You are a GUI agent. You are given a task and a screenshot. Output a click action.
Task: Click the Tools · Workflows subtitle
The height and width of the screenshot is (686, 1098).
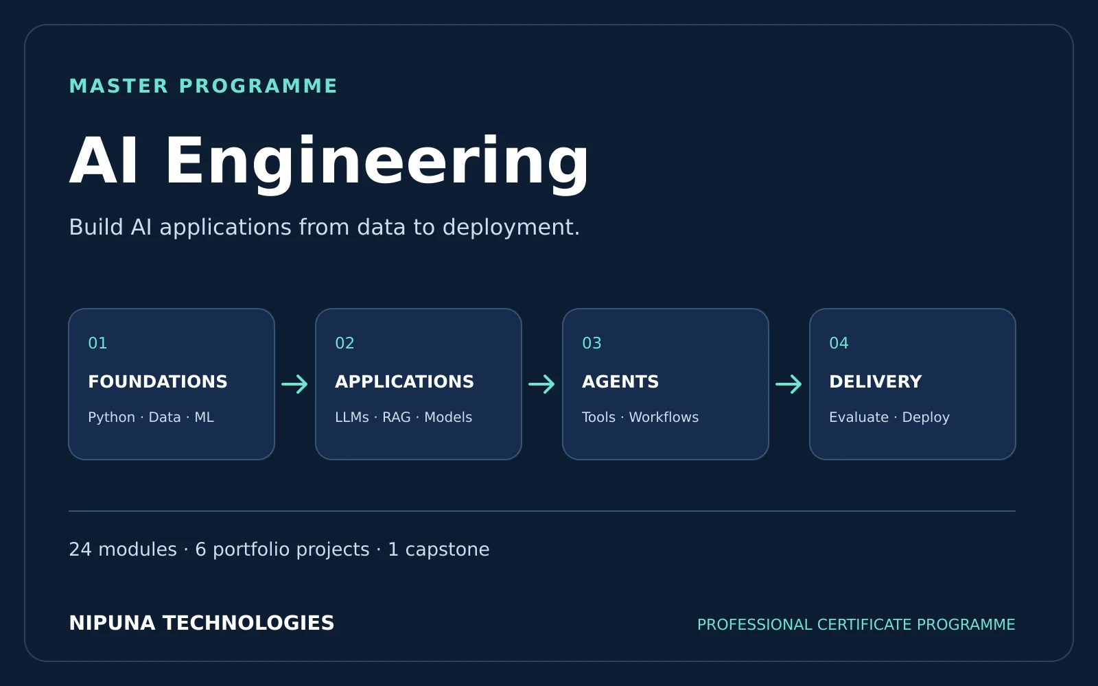click(x=640, y=417)
